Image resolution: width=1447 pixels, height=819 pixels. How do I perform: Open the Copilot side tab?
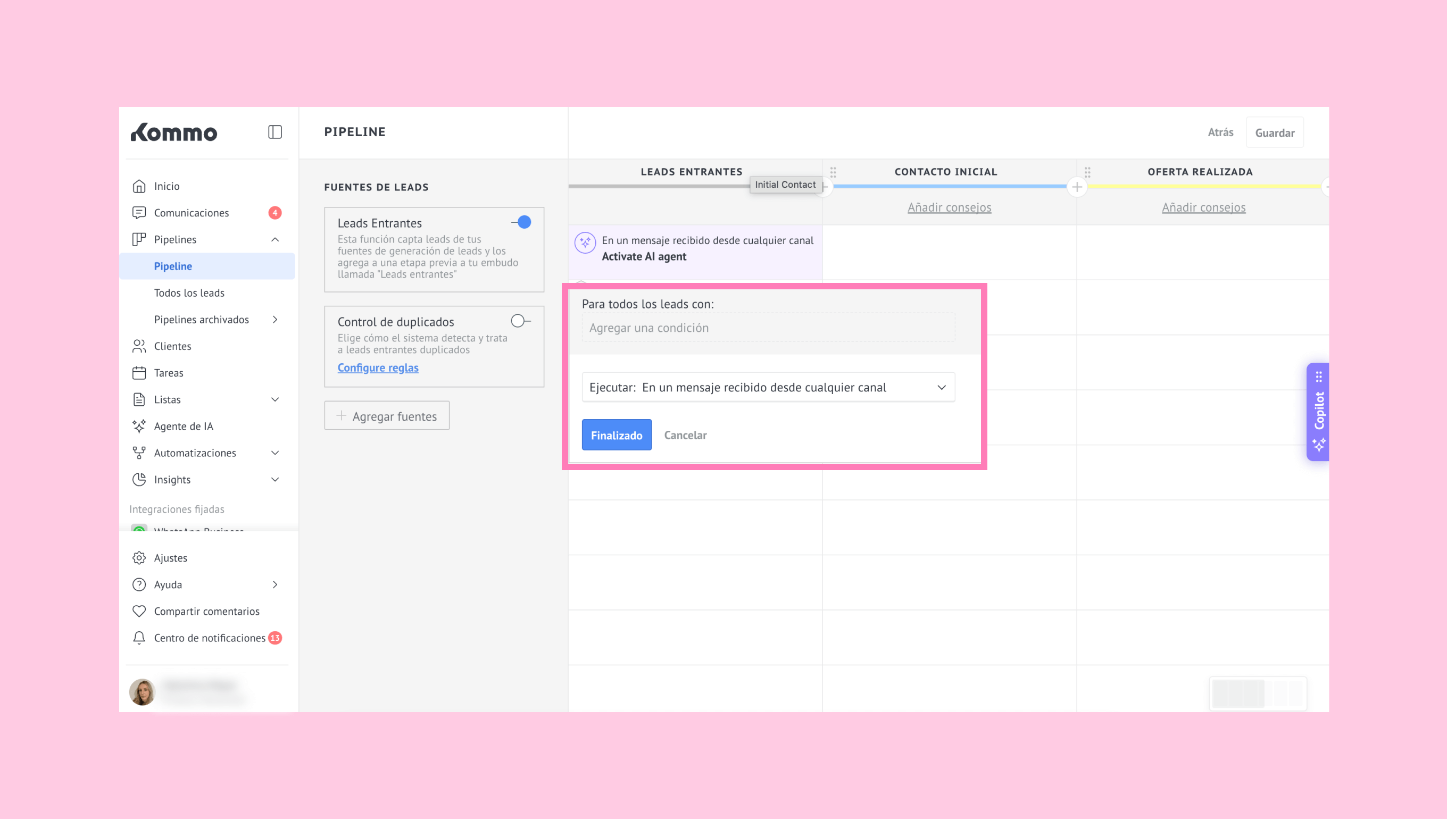point(1318,412)
